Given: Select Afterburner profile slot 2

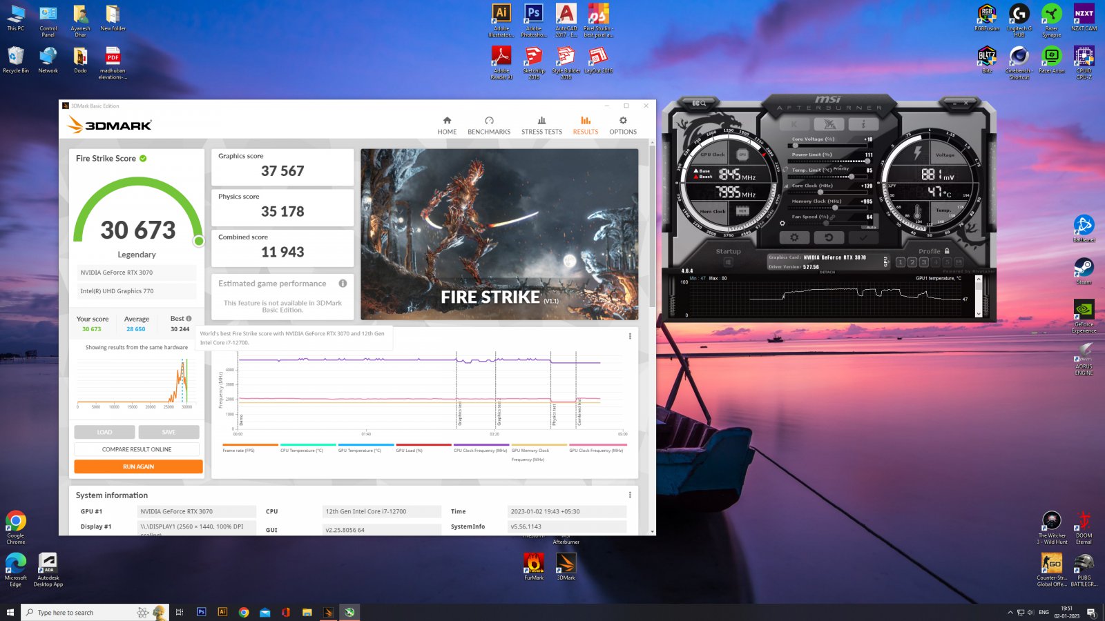Looking at the screenshot, I should tap(912, 262).
